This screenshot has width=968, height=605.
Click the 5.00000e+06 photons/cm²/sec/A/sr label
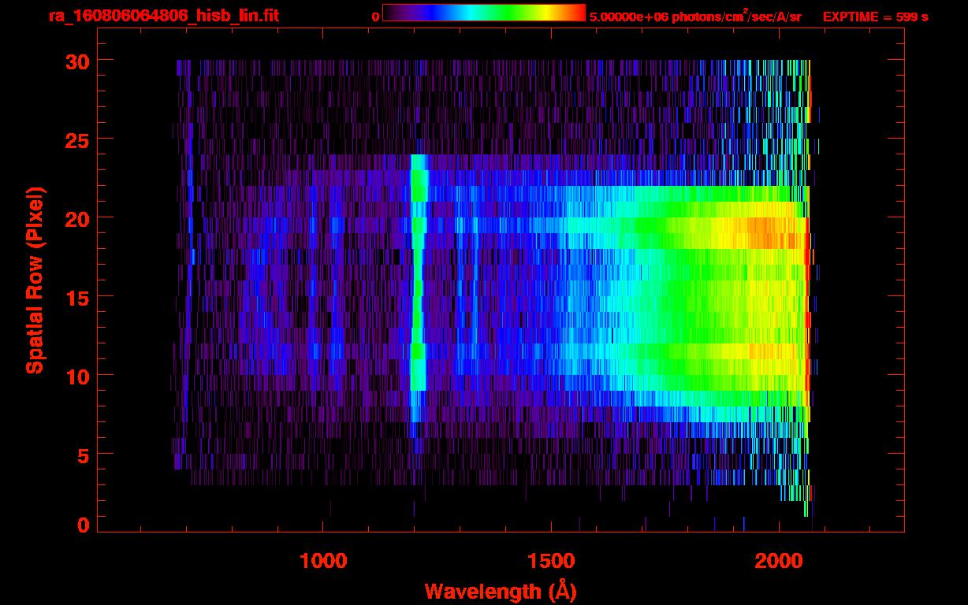[x=695, y=16]
